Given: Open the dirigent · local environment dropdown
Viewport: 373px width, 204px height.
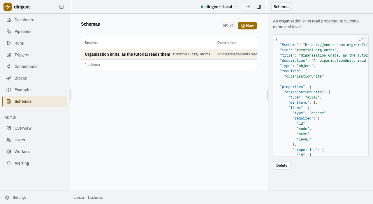Looking at the screenshot, I should click(x=219, y=7).
